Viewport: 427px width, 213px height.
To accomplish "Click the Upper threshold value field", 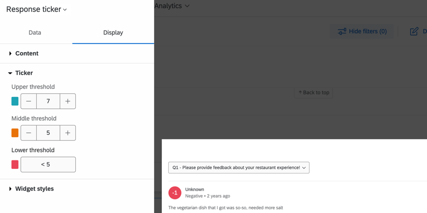I will (x=48, y=101).
